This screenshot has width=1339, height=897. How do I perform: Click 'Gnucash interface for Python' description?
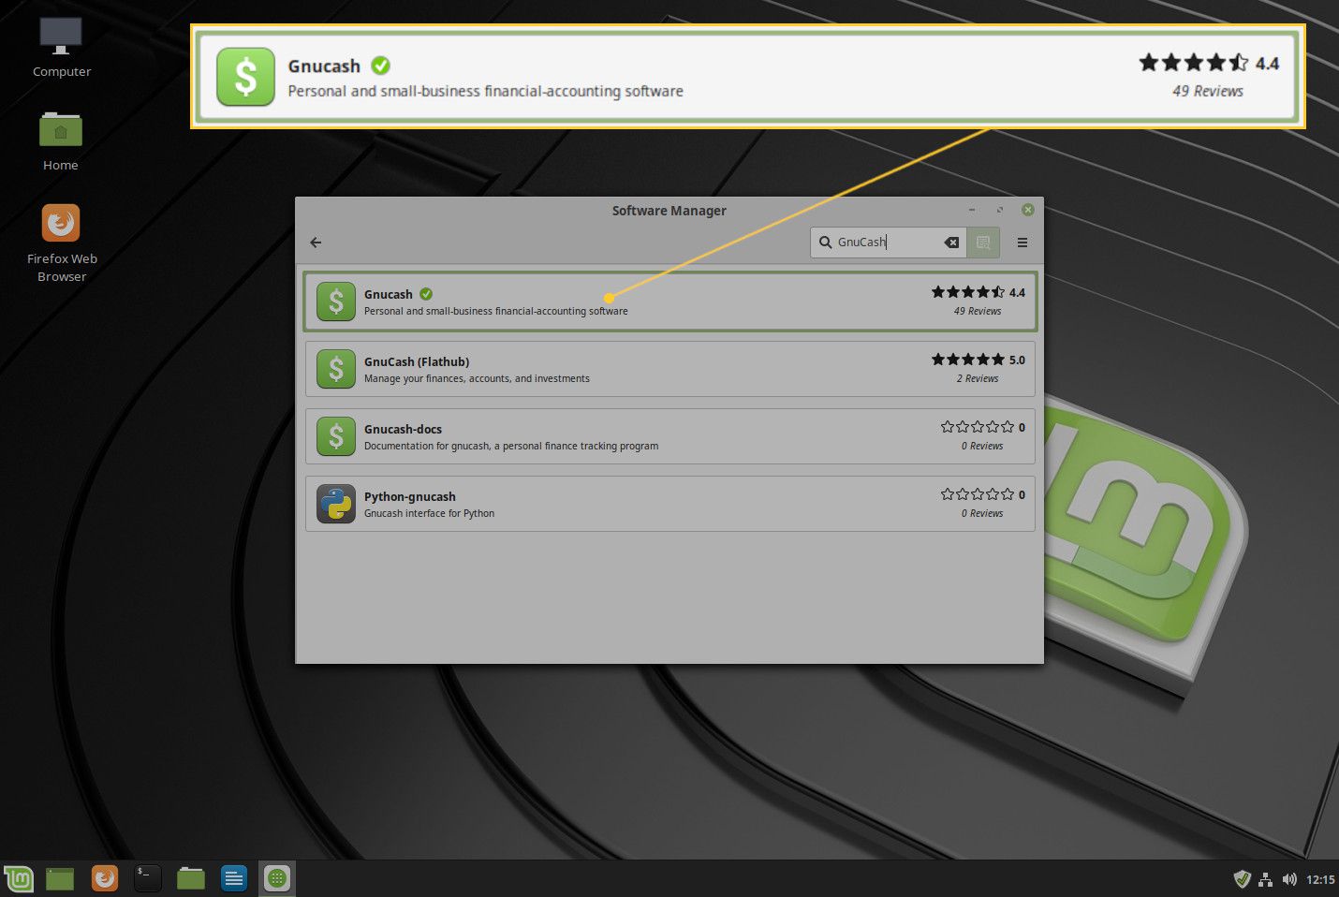pos(429,513)
